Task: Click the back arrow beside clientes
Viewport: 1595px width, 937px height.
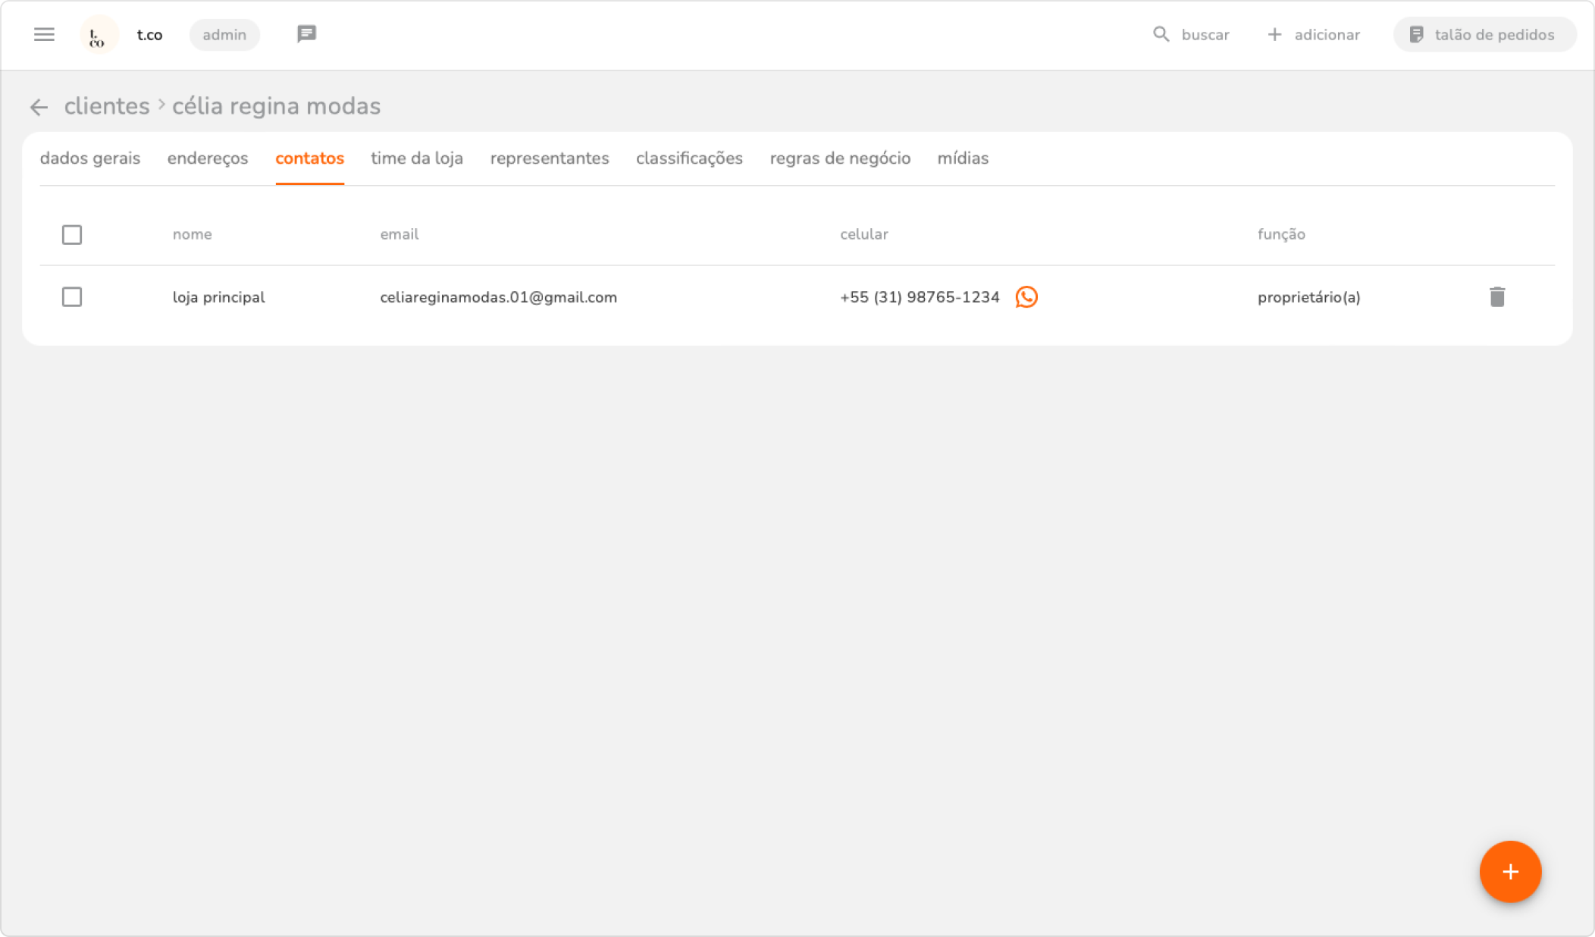Action: click(x=39, y=108)
